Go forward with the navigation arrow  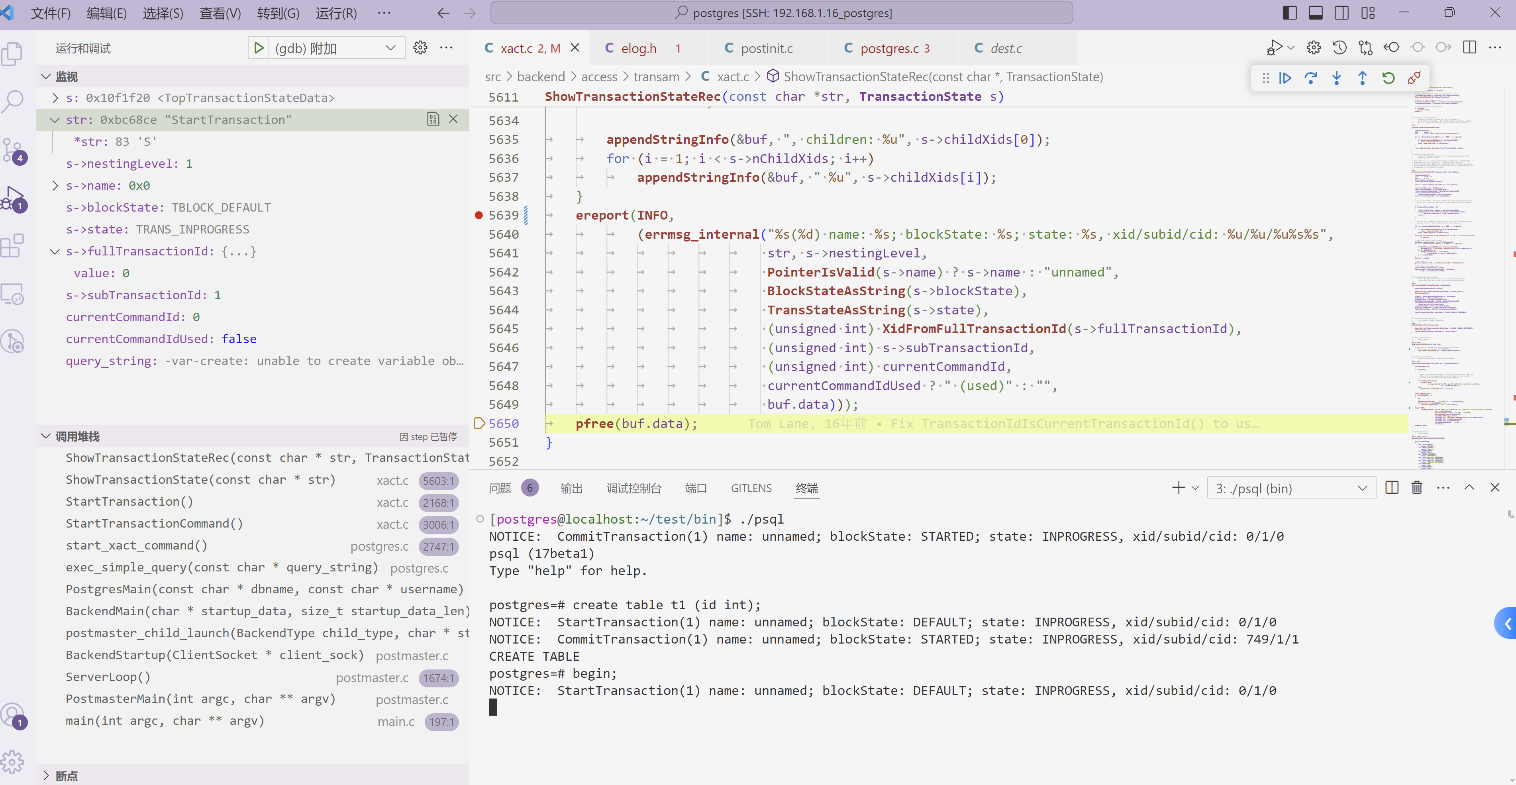(x=470, y=13)
